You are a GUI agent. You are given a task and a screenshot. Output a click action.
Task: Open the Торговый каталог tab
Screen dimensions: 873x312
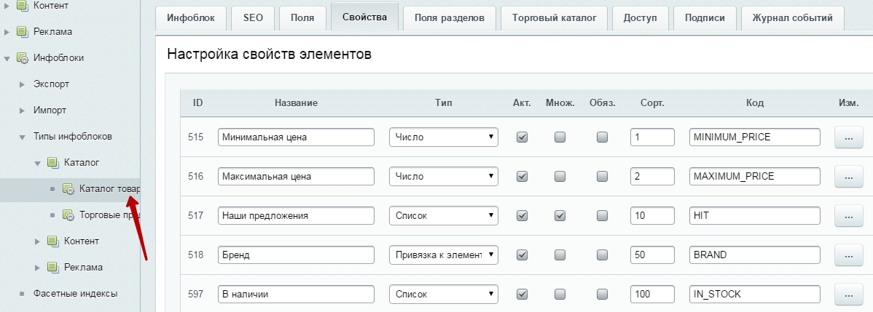[555, 17]
